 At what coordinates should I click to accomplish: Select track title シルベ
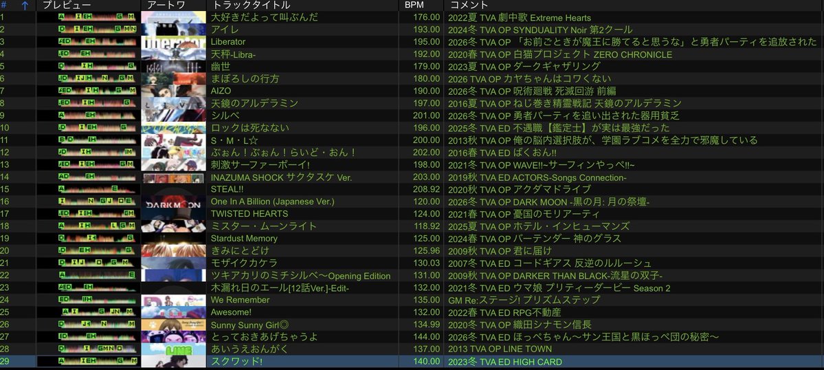coord(225,116)
